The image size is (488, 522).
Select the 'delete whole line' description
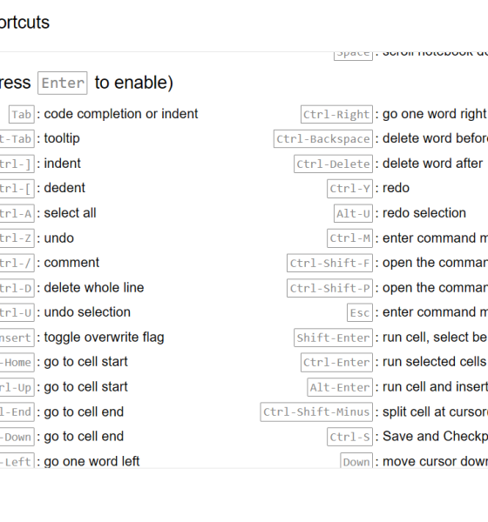tap(94, 288)
